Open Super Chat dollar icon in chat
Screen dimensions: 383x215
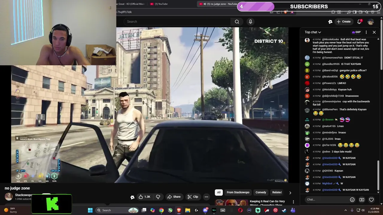pyautogui.click(x=362, y=199)
